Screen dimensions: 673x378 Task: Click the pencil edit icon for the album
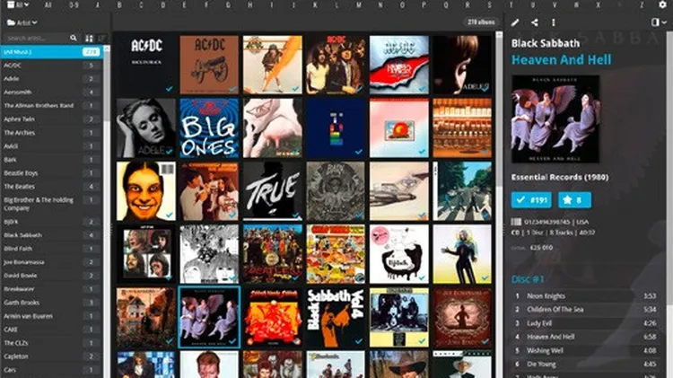click(515, 22)
